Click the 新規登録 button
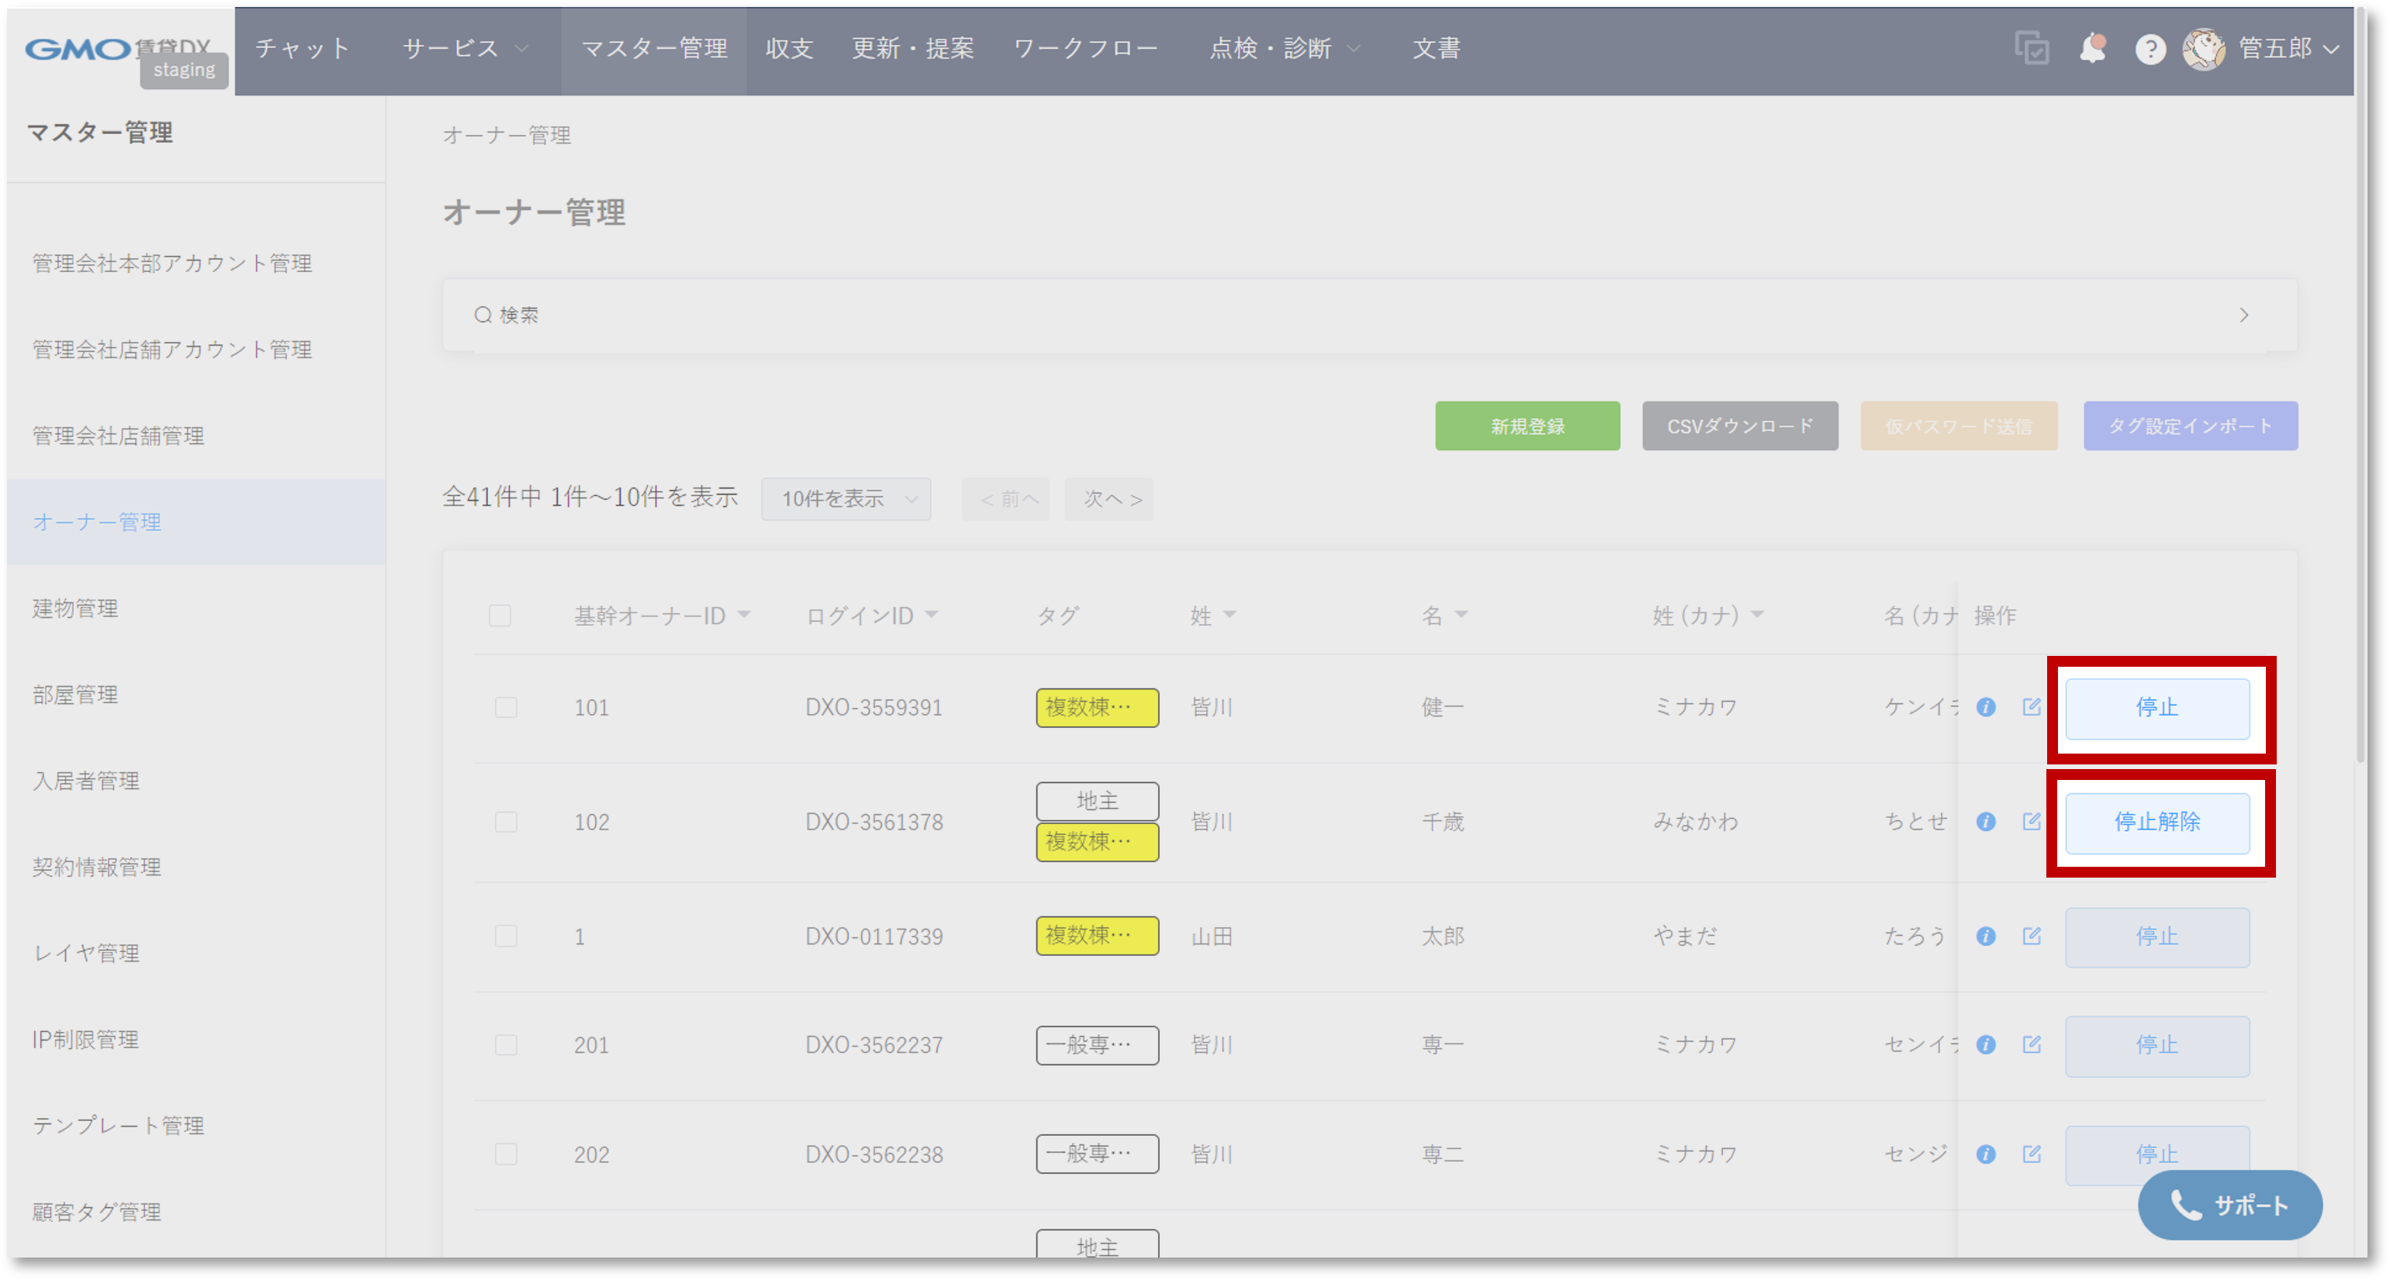This screenshot has height=1280, width=2390. 1527,426
